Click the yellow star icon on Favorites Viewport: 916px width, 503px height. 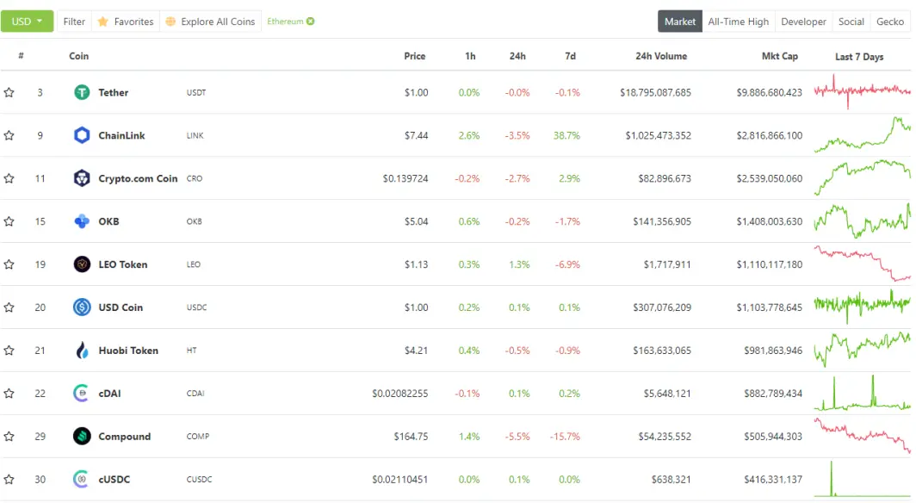(102, 22)
